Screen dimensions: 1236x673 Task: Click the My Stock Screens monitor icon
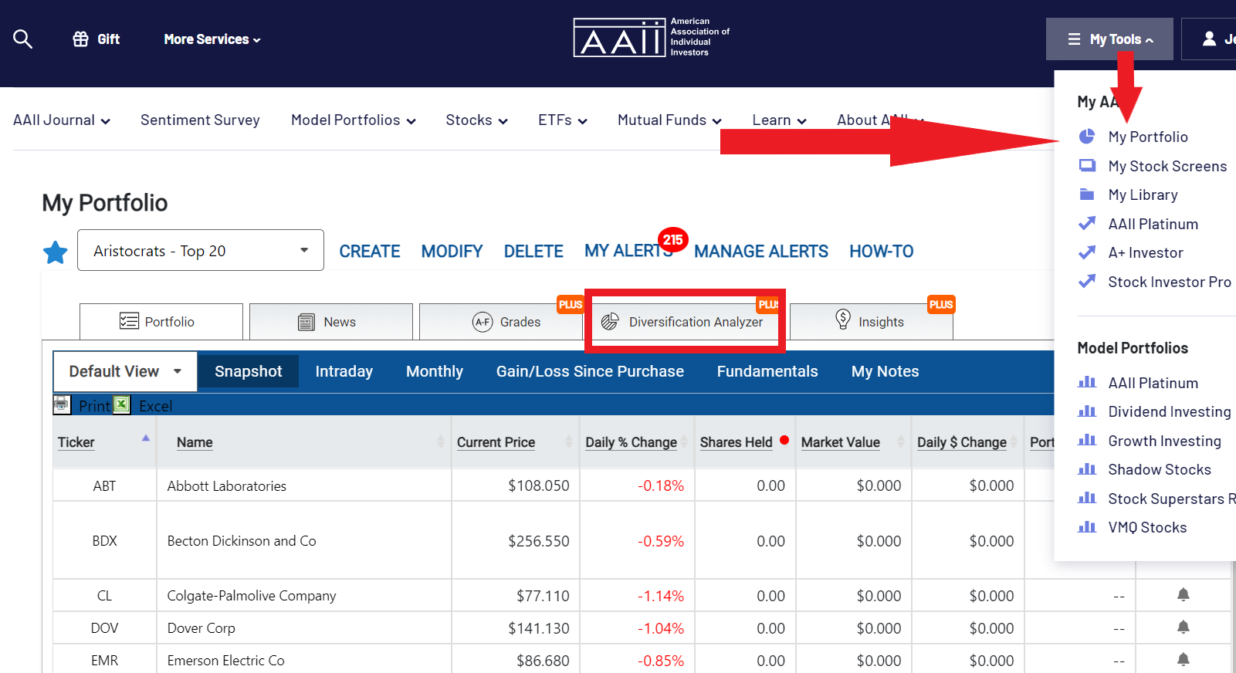[x=1087, y=165]
